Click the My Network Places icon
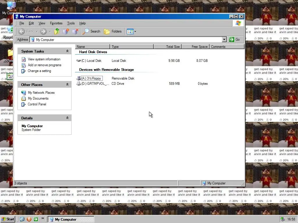 pos(24,93)
